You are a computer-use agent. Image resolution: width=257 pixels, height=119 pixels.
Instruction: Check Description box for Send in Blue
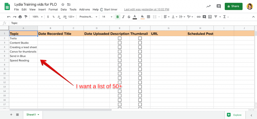[120, 56]
